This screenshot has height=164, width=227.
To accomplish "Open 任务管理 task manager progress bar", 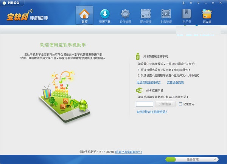I will click(x=192, y=159).
